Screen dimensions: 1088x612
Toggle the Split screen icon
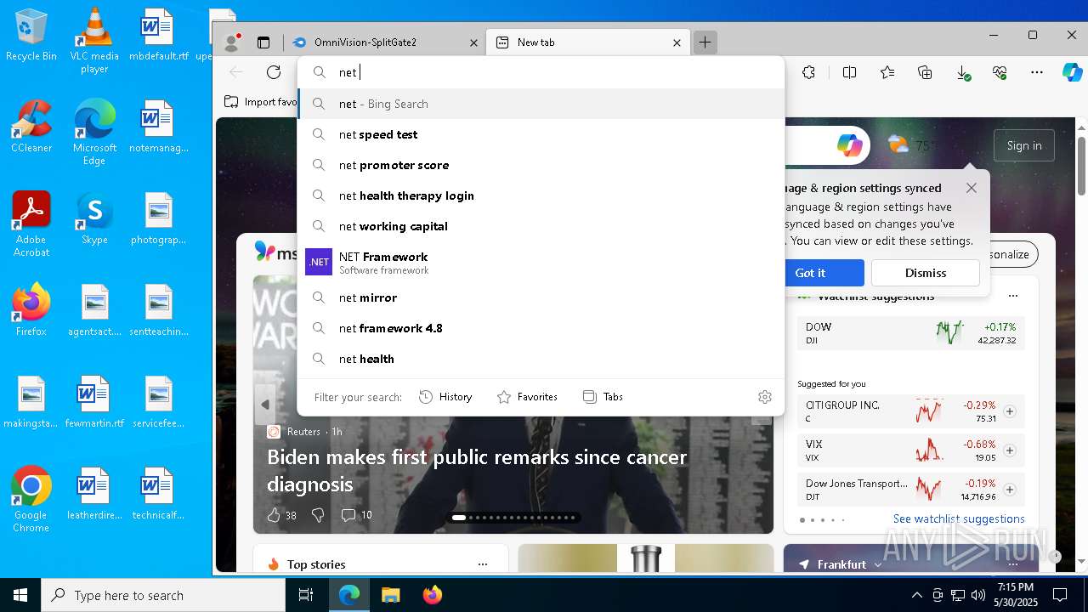pyautogui.click(x=849, y=72)
